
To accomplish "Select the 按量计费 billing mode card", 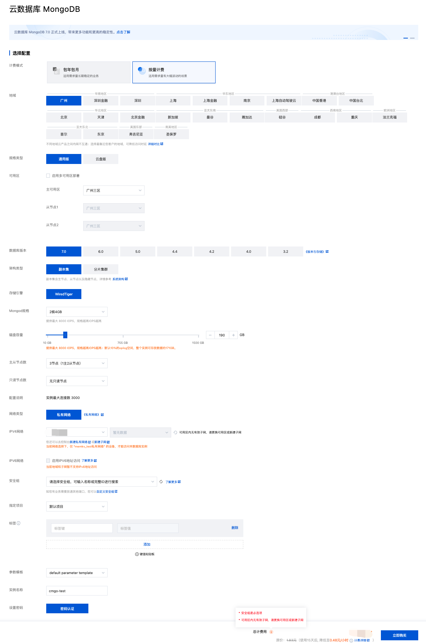I will click(174, 72).
